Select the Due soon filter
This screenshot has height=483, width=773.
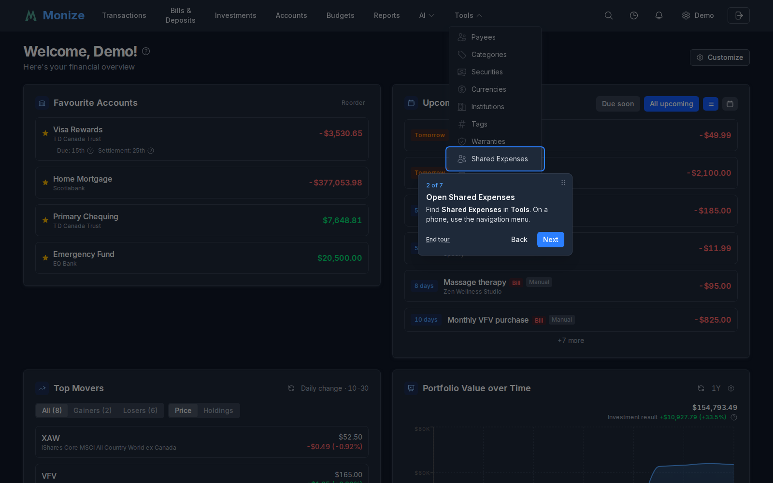pyautogui.click(x=618, y=104)
